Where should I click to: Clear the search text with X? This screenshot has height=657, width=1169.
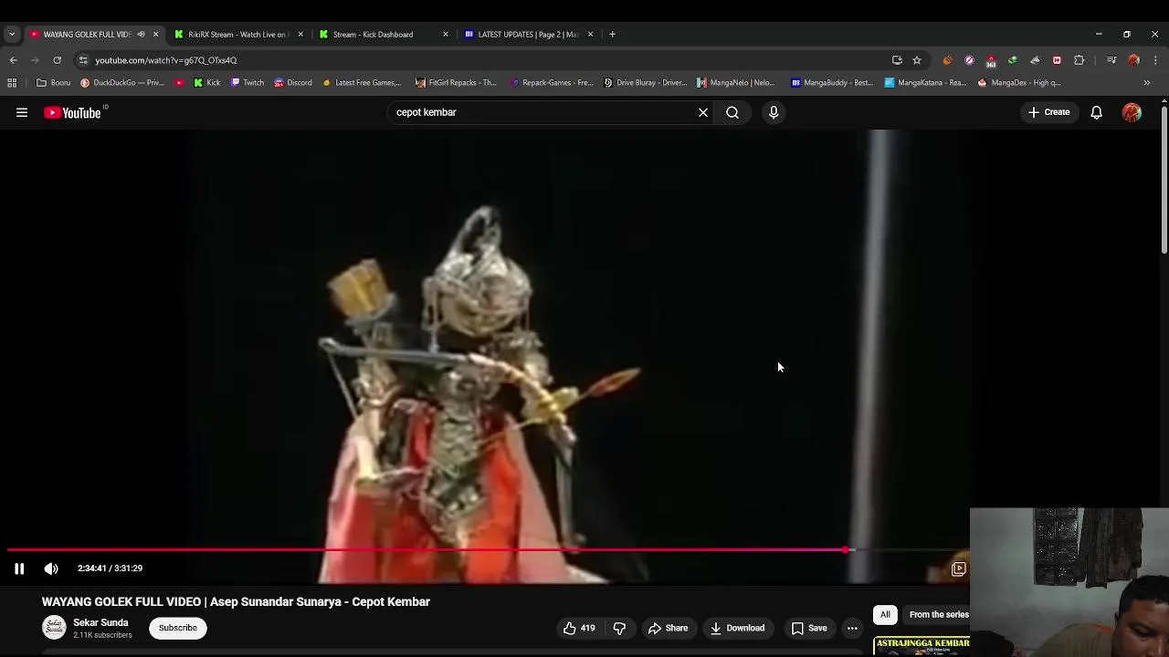pyautogui.click(x=703, y=112)
